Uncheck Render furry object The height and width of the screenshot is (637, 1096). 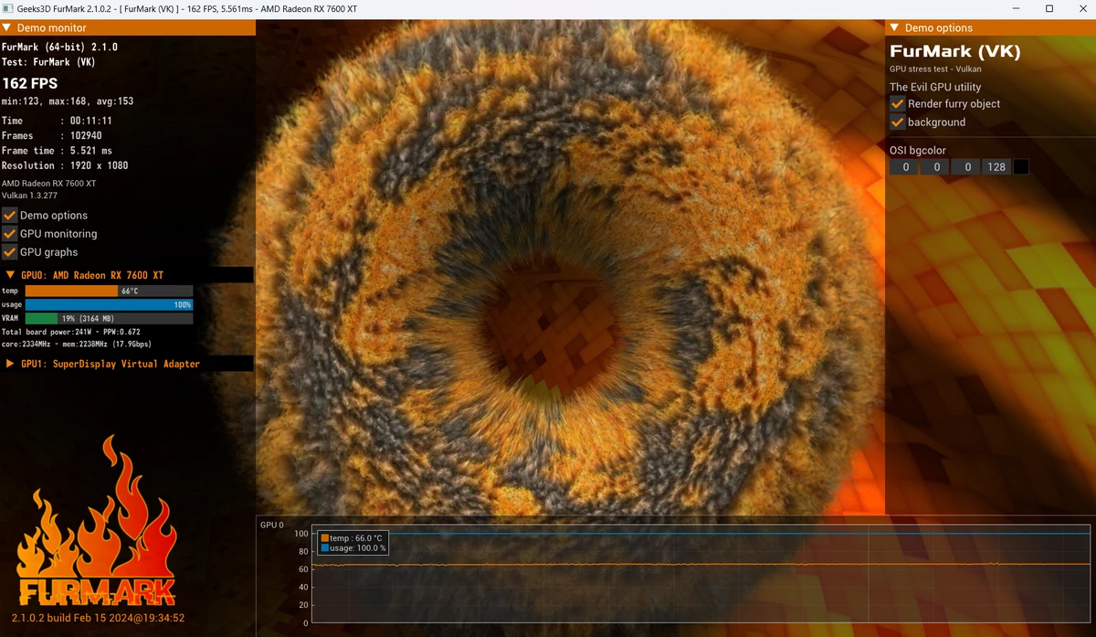898,103
